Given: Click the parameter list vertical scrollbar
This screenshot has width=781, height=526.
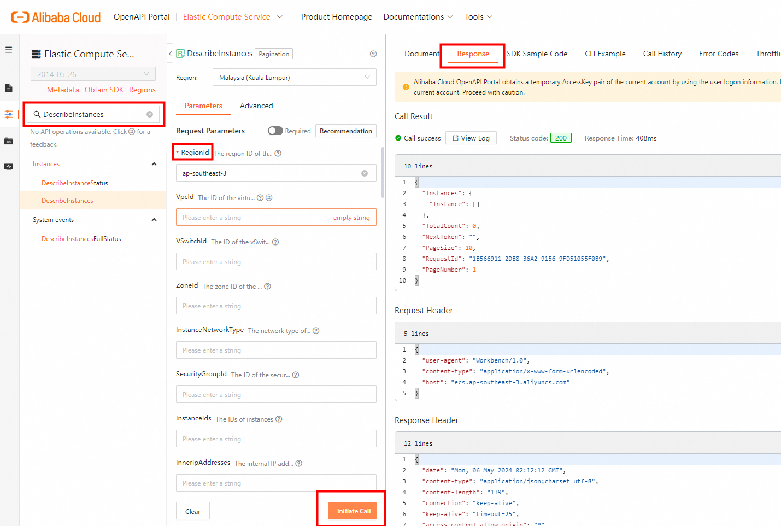Looking at the screenshot, I should point(383,172).
